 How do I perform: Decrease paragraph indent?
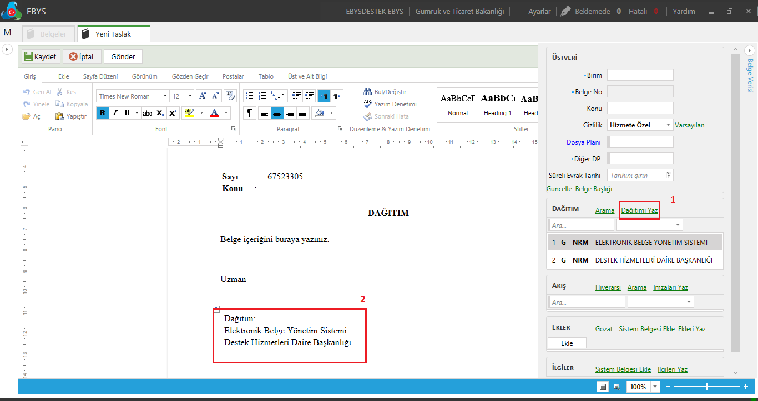click(296, 96)
